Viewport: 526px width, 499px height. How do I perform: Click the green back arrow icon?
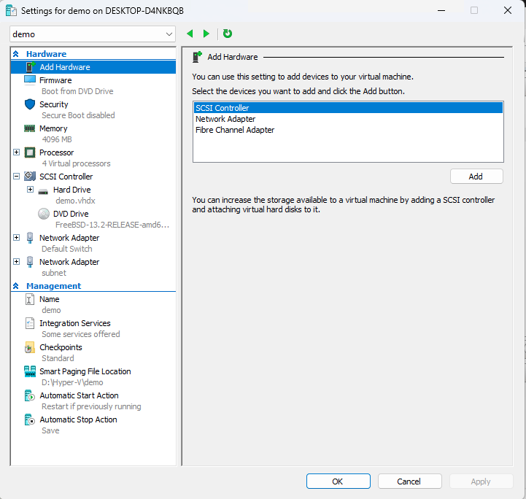pos(190,34)
